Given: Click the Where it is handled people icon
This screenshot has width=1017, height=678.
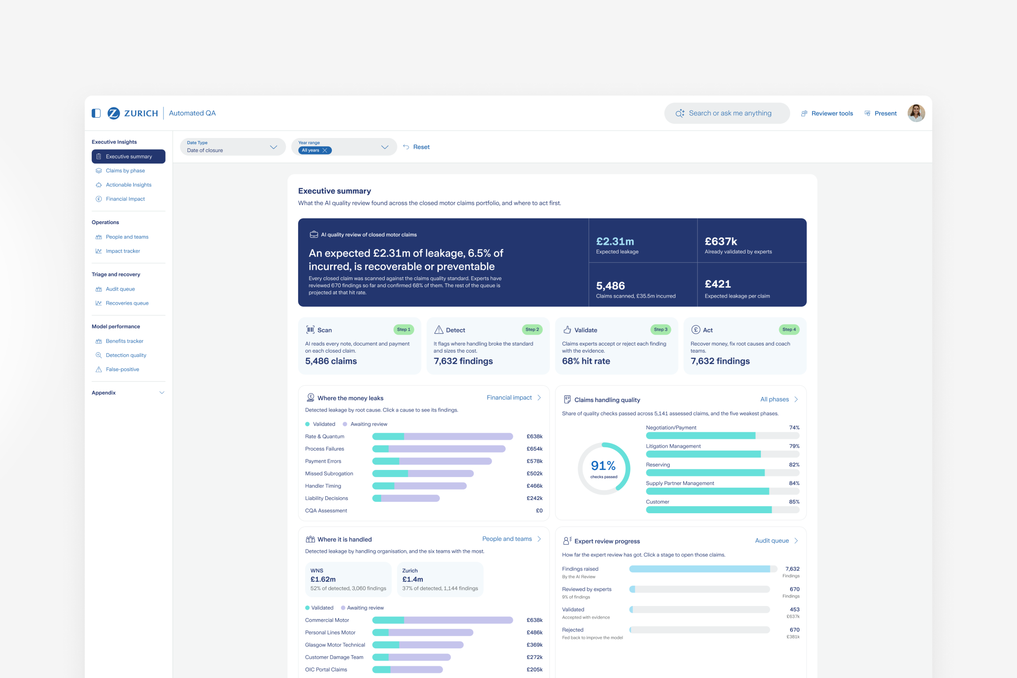Looking at the screenshot, I should (310, 539).
